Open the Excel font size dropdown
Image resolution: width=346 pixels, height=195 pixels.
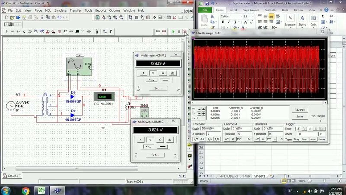253,16
